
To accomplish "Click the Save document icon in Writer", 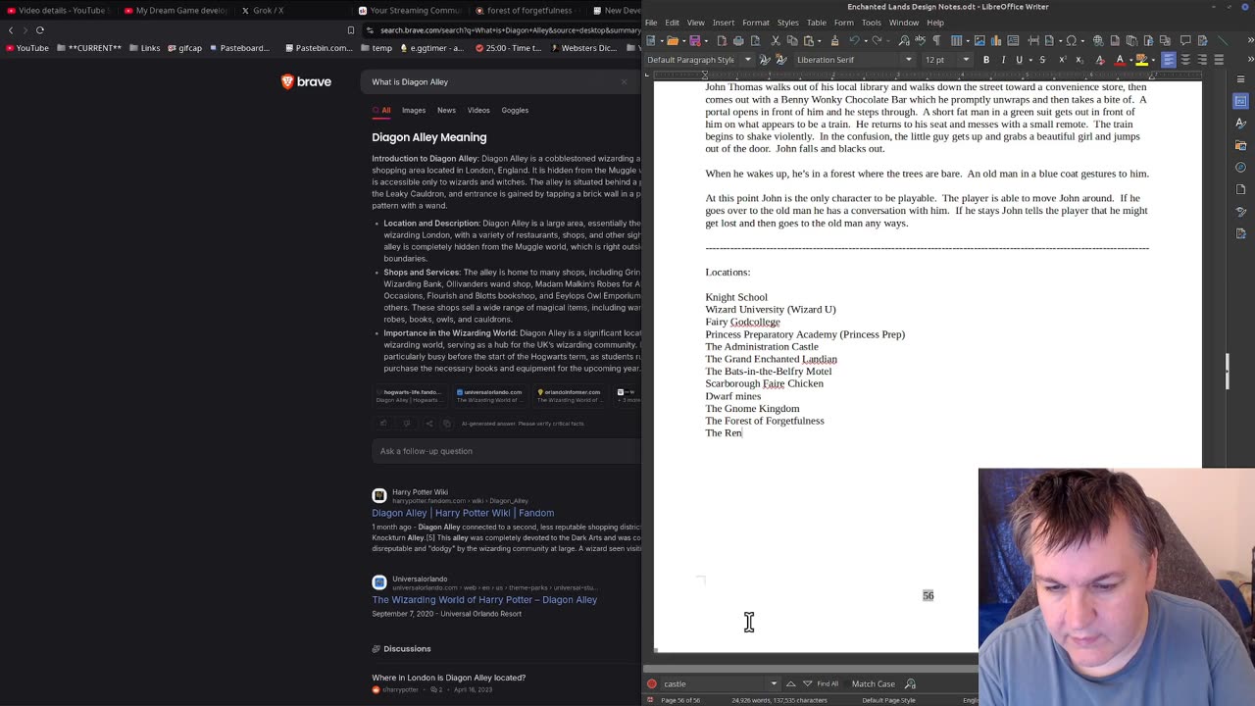I will (x=694, y=40).
